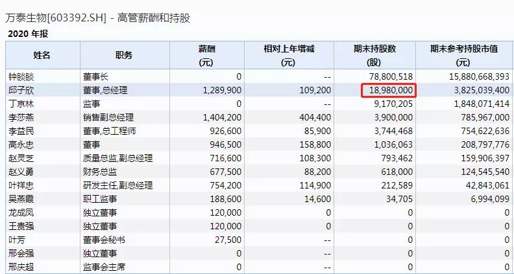The width and height of the screenshot is (514, 274).
Task: Click shareholding value 793,462
Action: point(397,159)
